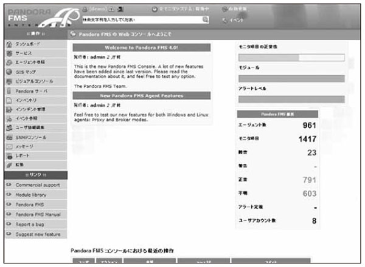Viewport: 365px width, 267px height.
Task: Click the (demo) user name link
Action: pos(98,9)
